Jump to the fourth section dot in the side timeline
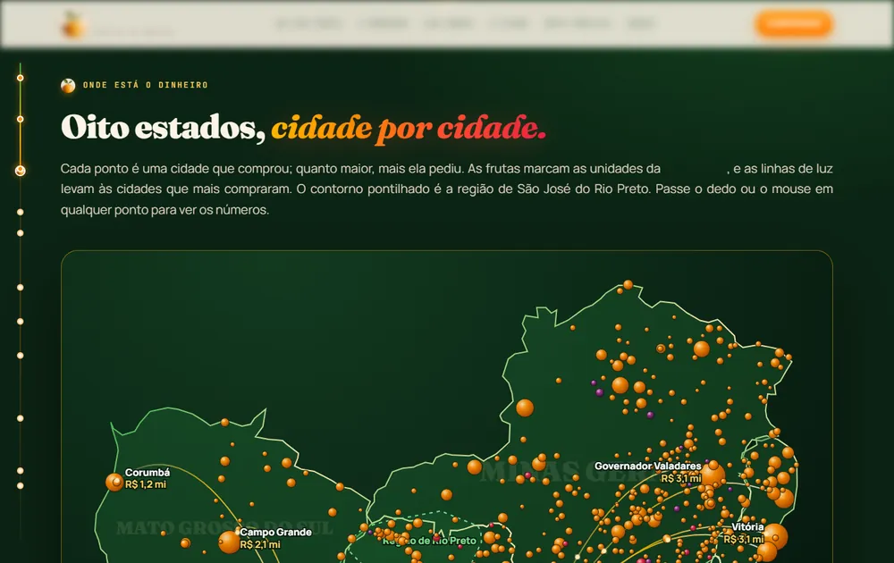The width and height of the screenshot is (894, 563). (20, 212)
